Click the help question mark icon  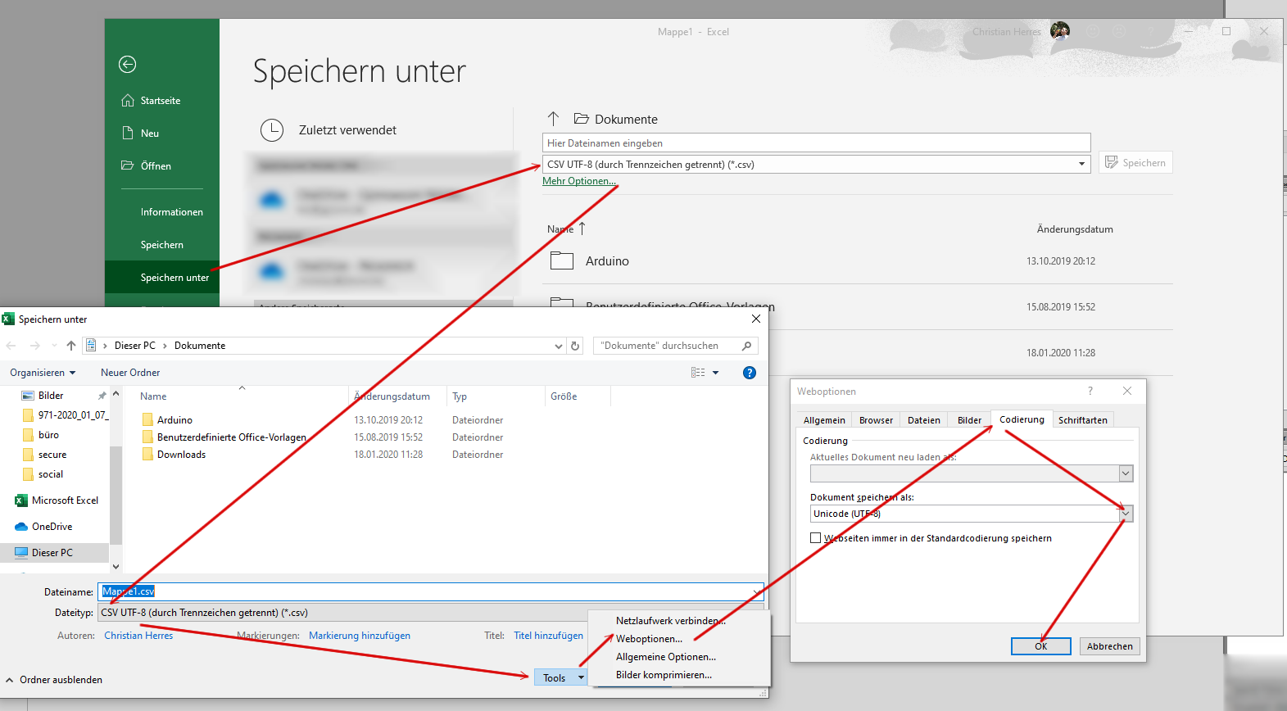[x=749, y=373]
